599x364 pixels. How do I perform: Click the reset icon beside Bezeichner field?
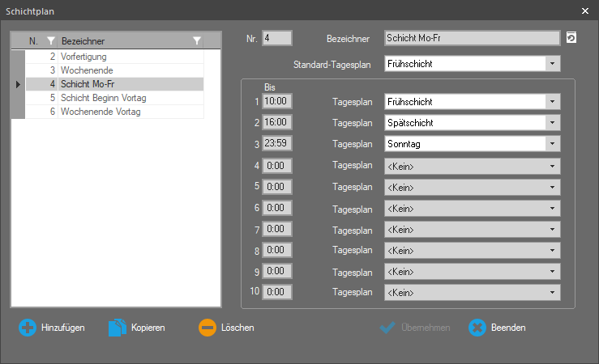click(x=571, y=38)
